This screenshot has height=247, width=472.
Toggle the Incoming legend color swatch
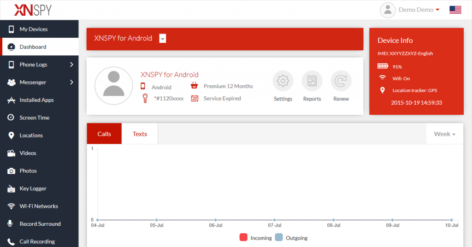pyautogui.click(x=243, y=237)
